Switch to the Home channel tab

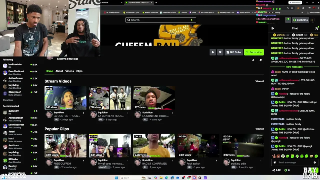pos(49,71)
